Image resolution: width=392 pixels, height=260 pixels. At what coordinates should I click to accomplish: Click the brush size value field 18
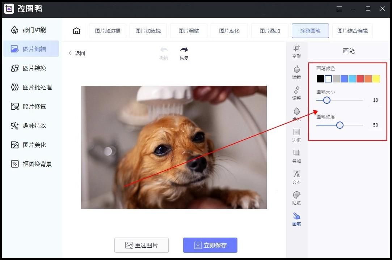coord(375,100)
